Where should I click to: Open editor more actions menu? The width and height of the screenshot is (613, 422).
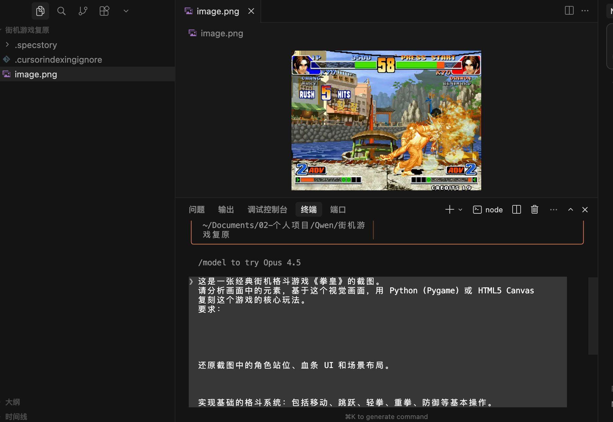(585, 11)
